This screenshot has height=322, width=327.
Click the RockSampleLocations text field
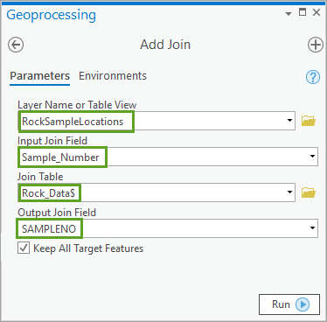157,121
